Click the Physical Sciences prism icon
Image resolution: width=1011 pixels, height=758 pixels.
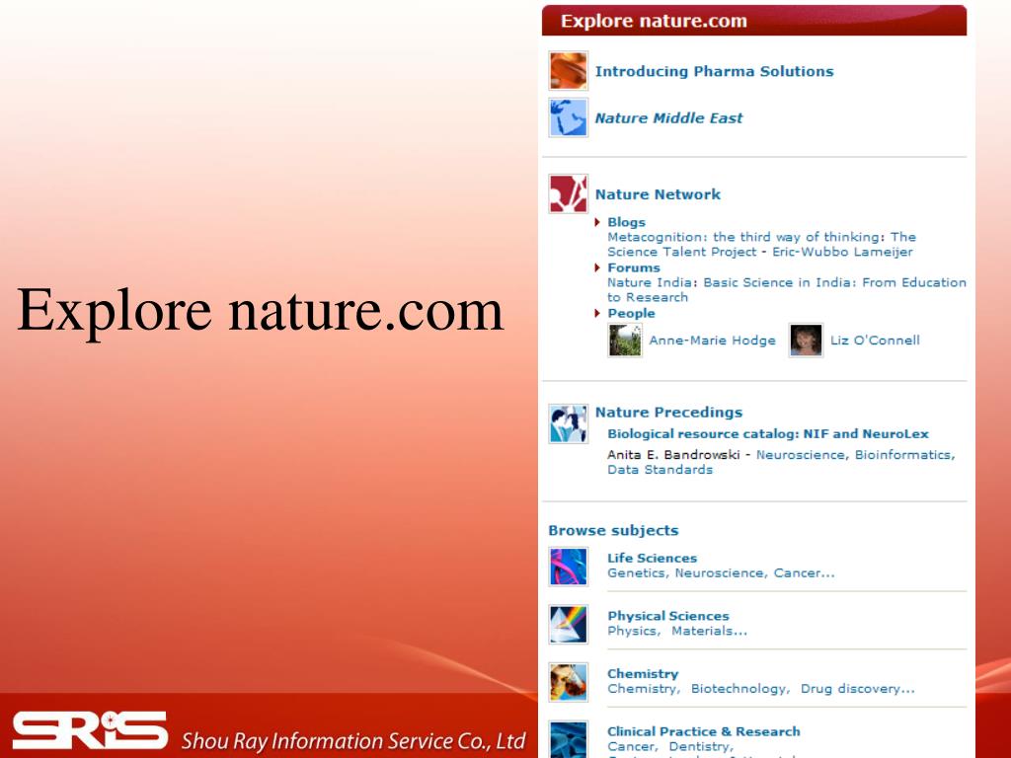pos(568,624)
